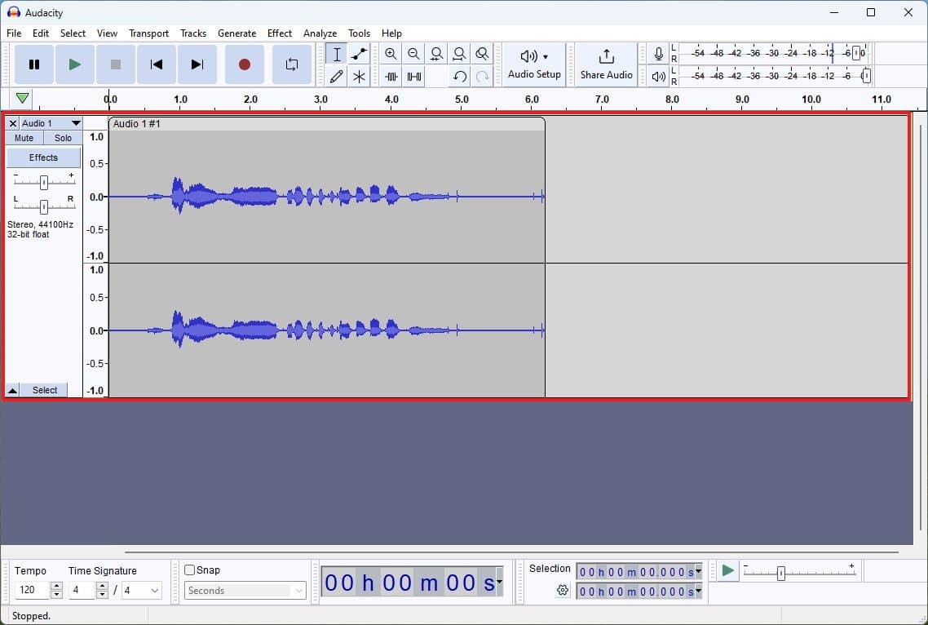Viewport: 928px width, 625px height.
Task: Click the Trim audio outside selection icon
Action: point(391,77)
